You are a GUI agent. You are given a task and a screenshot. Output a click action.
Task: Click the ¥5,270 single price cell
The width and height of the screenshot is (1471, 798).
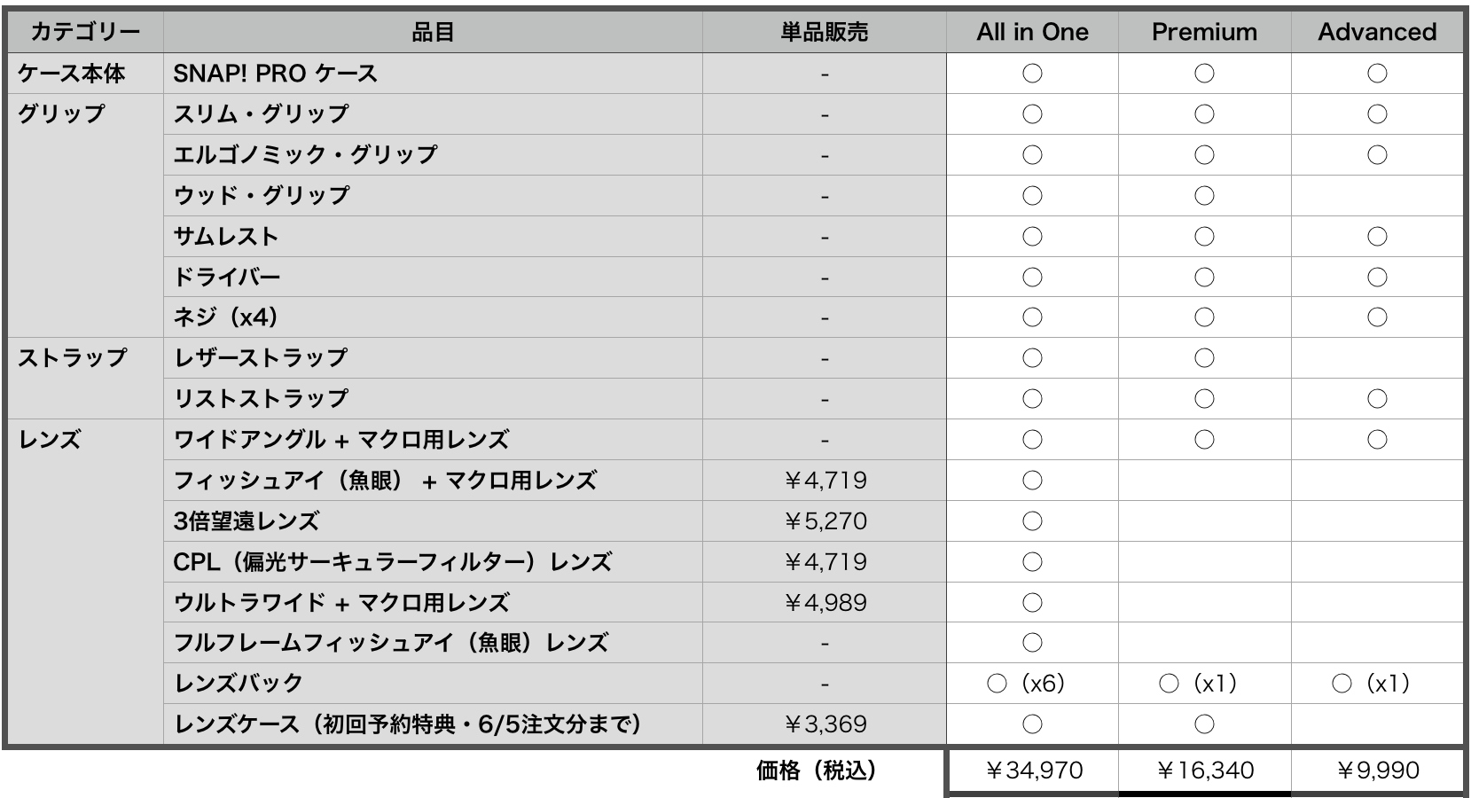pos(825,521)
